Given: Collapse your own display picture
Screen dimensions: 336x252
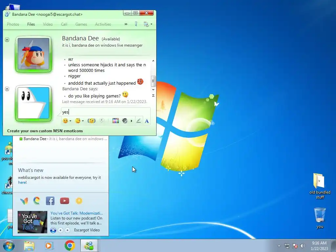Looking at the screenshot, I should pyautogui.click(x=7, y=89).
